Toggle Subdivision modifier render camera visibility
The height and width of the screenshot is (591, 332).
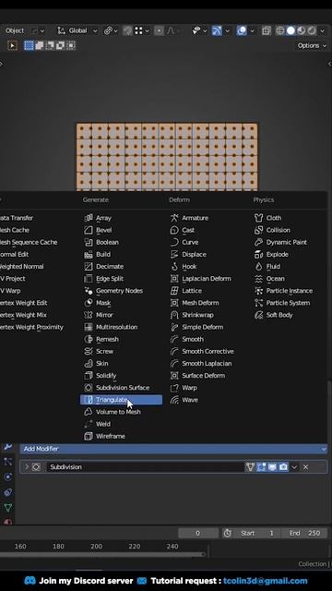point(283,467)
